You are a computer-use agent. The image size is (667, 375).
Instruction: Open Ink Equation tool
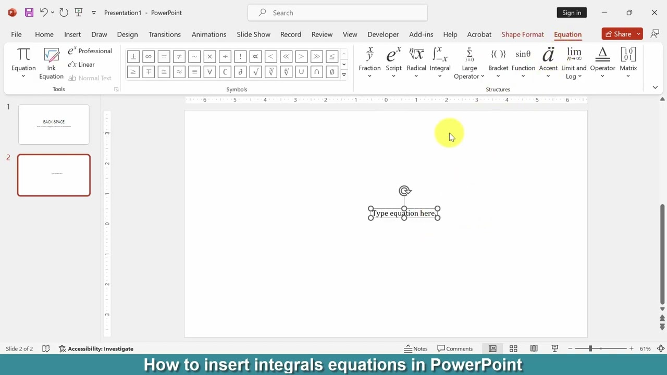[51, 64]
